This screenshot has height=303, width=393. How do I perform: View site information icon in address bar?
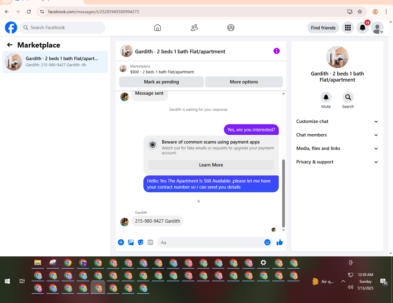[x=42, y=12]
